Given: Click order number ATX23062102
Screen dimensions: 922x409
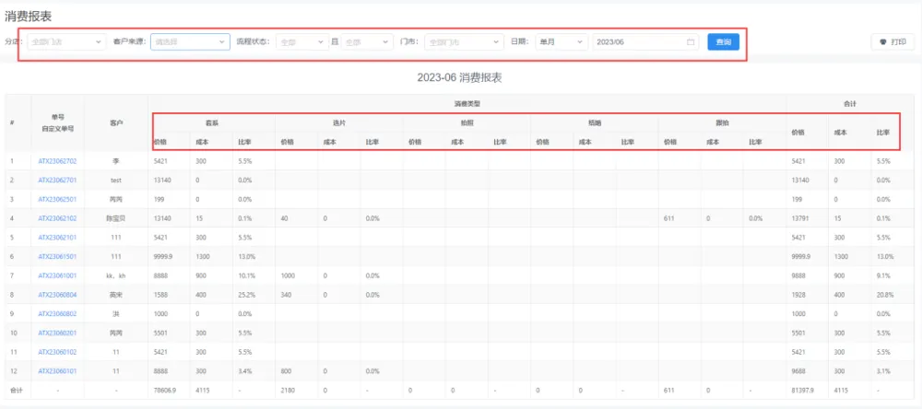Looking at the screenshot, I should pyautogui.click(x=57, y=218).
